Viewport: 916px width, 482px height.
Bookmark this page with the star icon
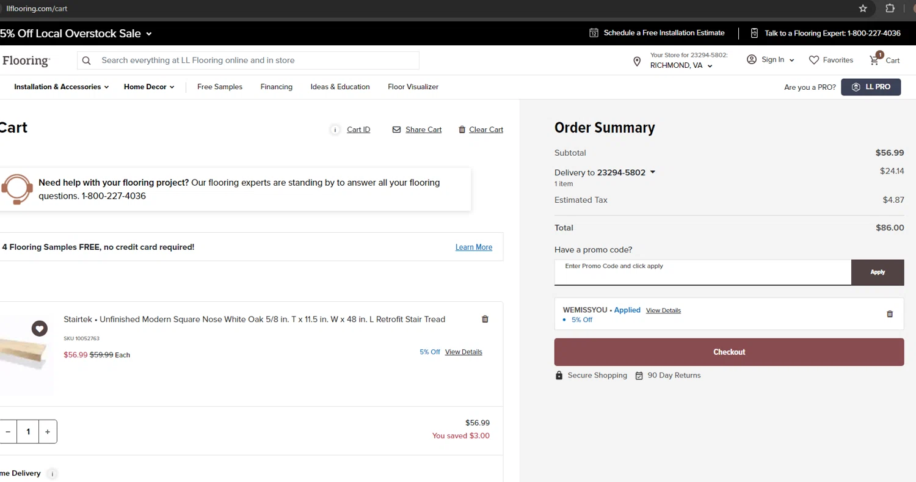tap(863, 9)
